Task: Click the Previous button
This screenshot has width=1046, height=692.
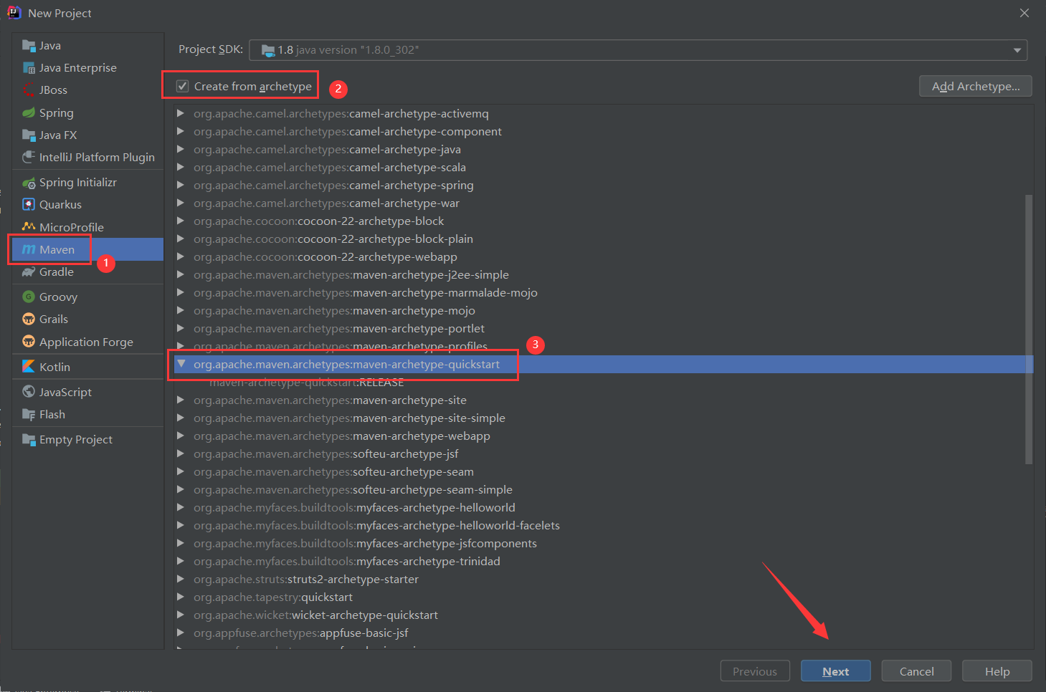Action: (x=755, y=671)
